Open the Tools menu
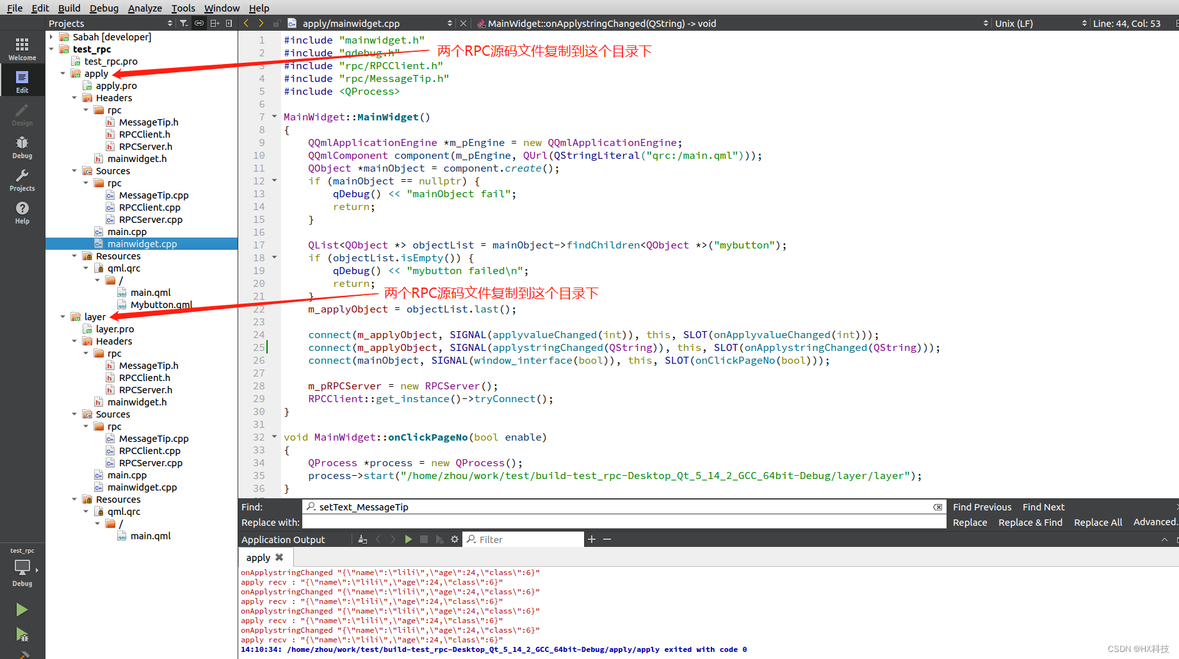Screen dimensions: 1179x659 [x=183, y=8]
